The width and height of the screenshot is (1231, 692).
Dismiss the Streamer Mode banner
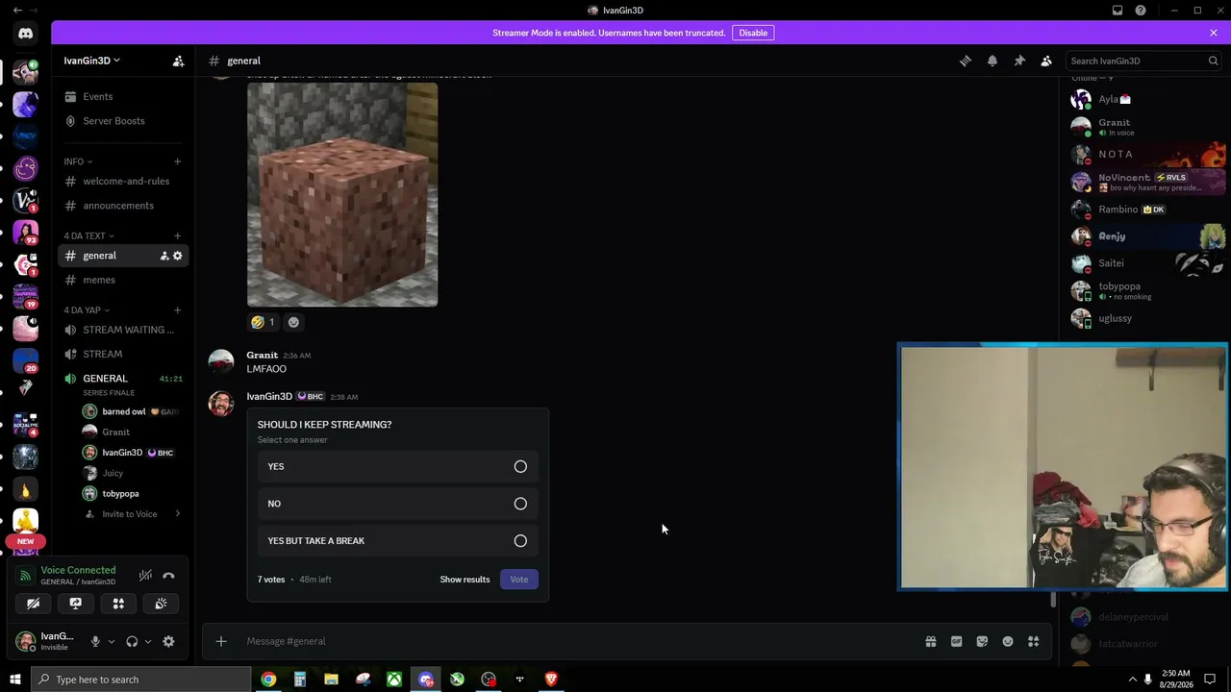1214,33
